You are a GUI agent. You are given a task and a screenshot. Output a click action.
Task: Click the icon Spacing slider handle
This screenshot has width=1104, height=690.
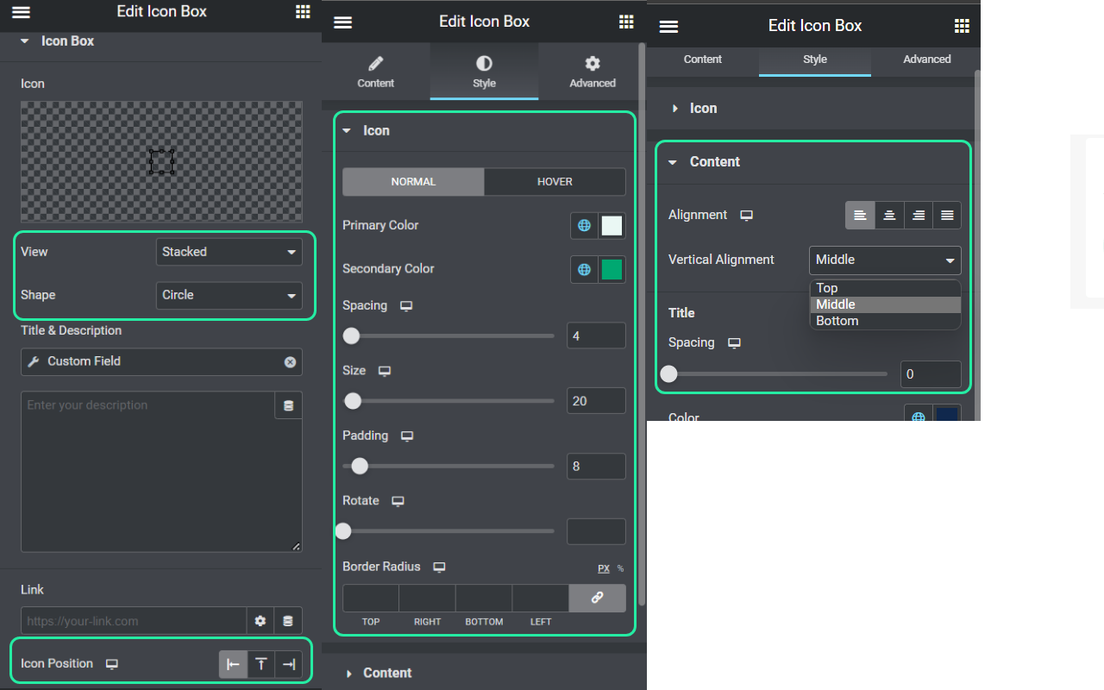351,336
